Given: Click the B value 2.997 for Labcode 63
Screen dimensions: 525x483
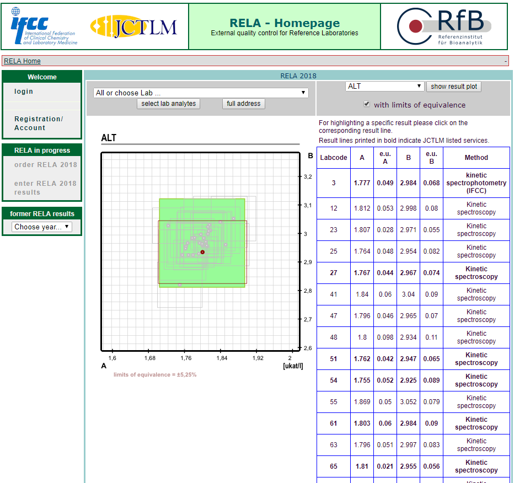Looking at the screenshot, I should (408, 444).
